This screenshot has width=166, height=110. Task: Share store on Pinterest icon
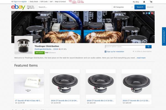[152, 13]
